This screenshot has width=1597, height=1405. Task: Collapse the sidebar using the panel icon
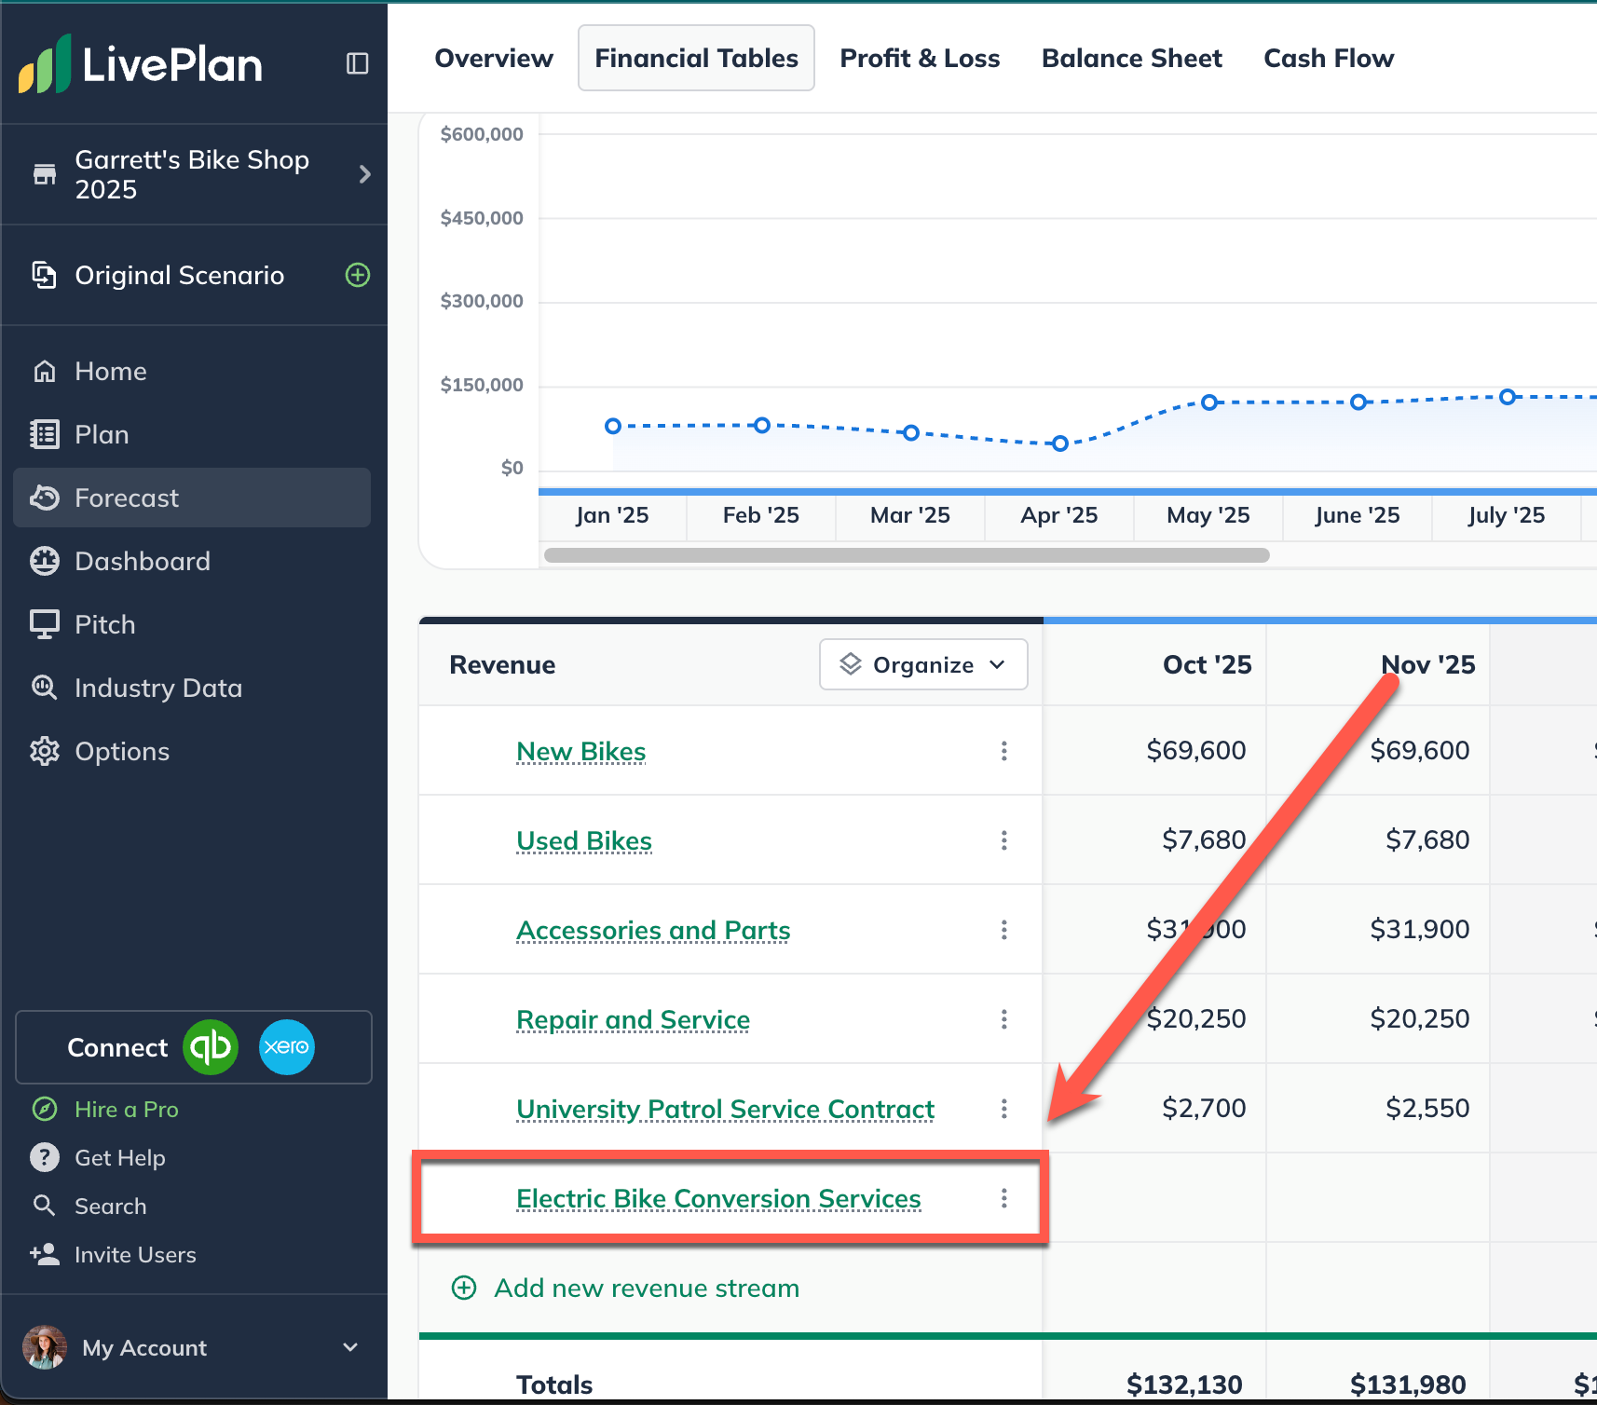tap(357, 63)
